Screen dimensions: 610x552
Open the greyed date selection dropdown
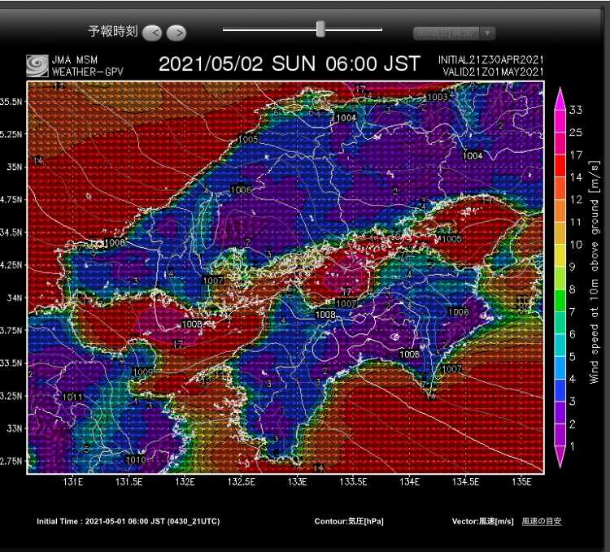pos(446,33)
